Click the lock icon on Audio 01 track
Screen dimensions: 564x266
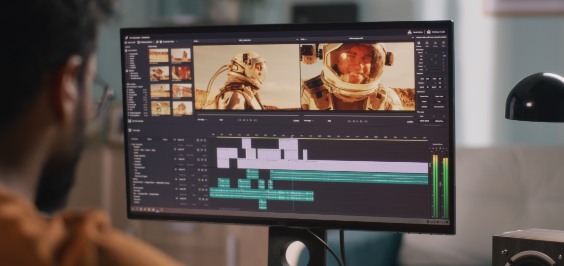pyautogui.click(x=199, y=170)
